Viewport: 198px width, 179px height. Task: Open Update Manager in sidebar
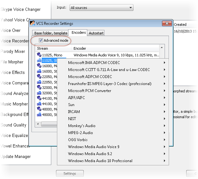(16, 156)
